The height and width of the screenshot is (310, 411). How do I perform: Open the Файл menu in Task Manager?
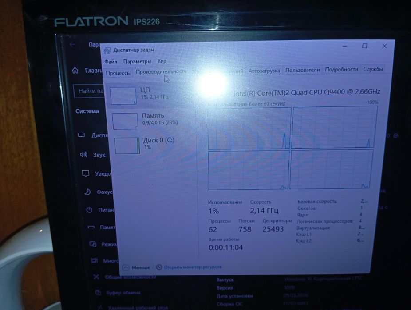pos(111,62)
